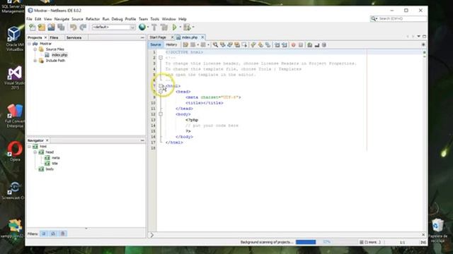Click the globe browser icon in toolbar
The width and height of the screenshot is (453, 254).
[142, 27]
